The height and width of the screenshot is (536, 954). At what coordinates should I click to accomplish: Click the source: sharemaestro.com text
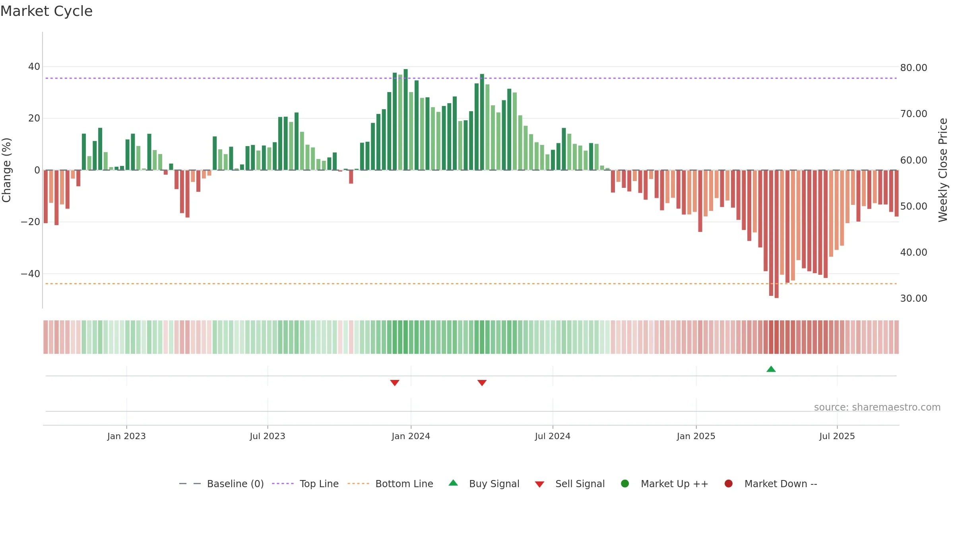(x=877, y=407)
